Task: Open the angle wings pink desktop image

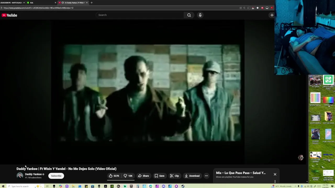Action: coord(328,136)
